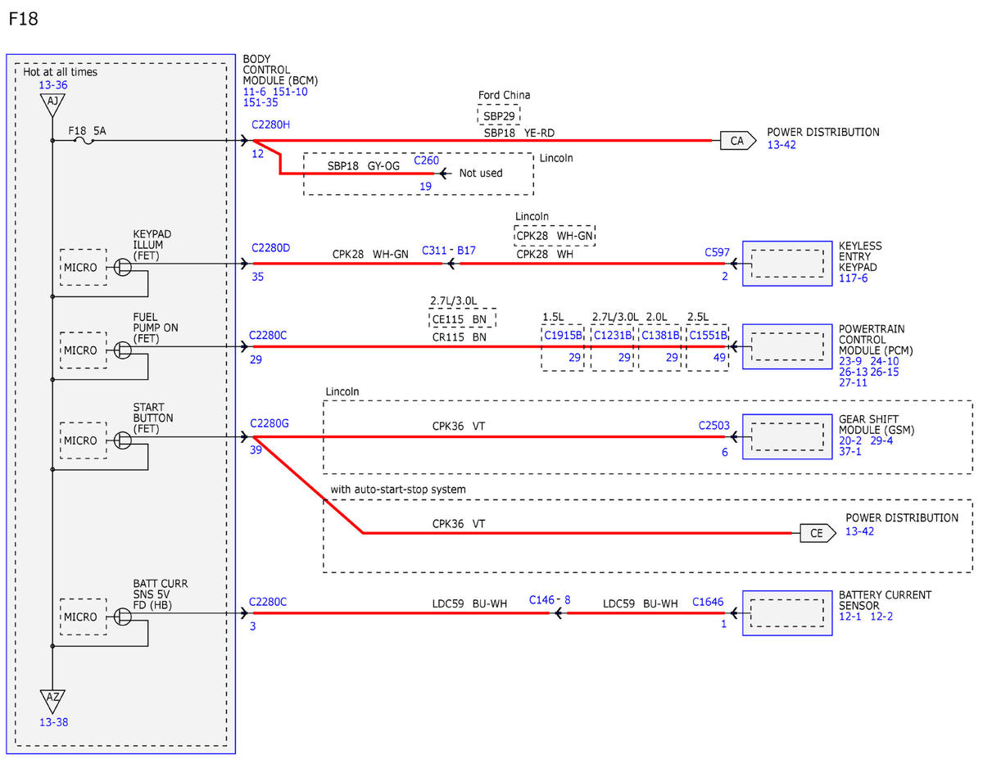
Task: Follow the 117-6 keyless entry keypad reference
Action: tap(853, 279)
